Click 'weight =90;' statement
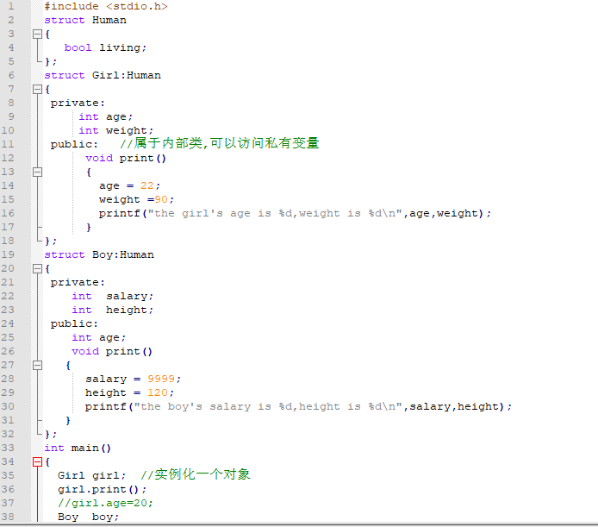Image resolution: width=598 pixels, height=527 pixels. (136, 200)
